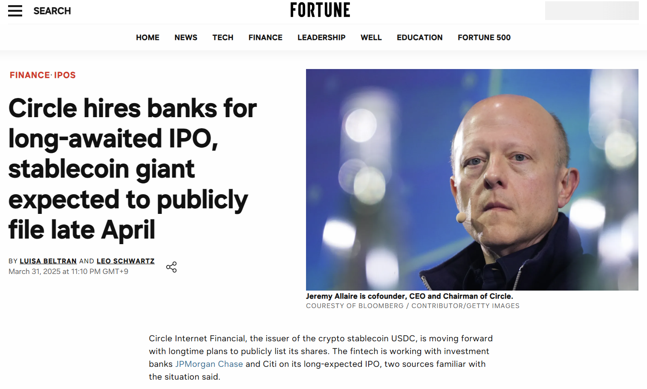Go to the Home nav item
Image resolution: width=647 pixels, height=389 pixels.
(147, 37)
